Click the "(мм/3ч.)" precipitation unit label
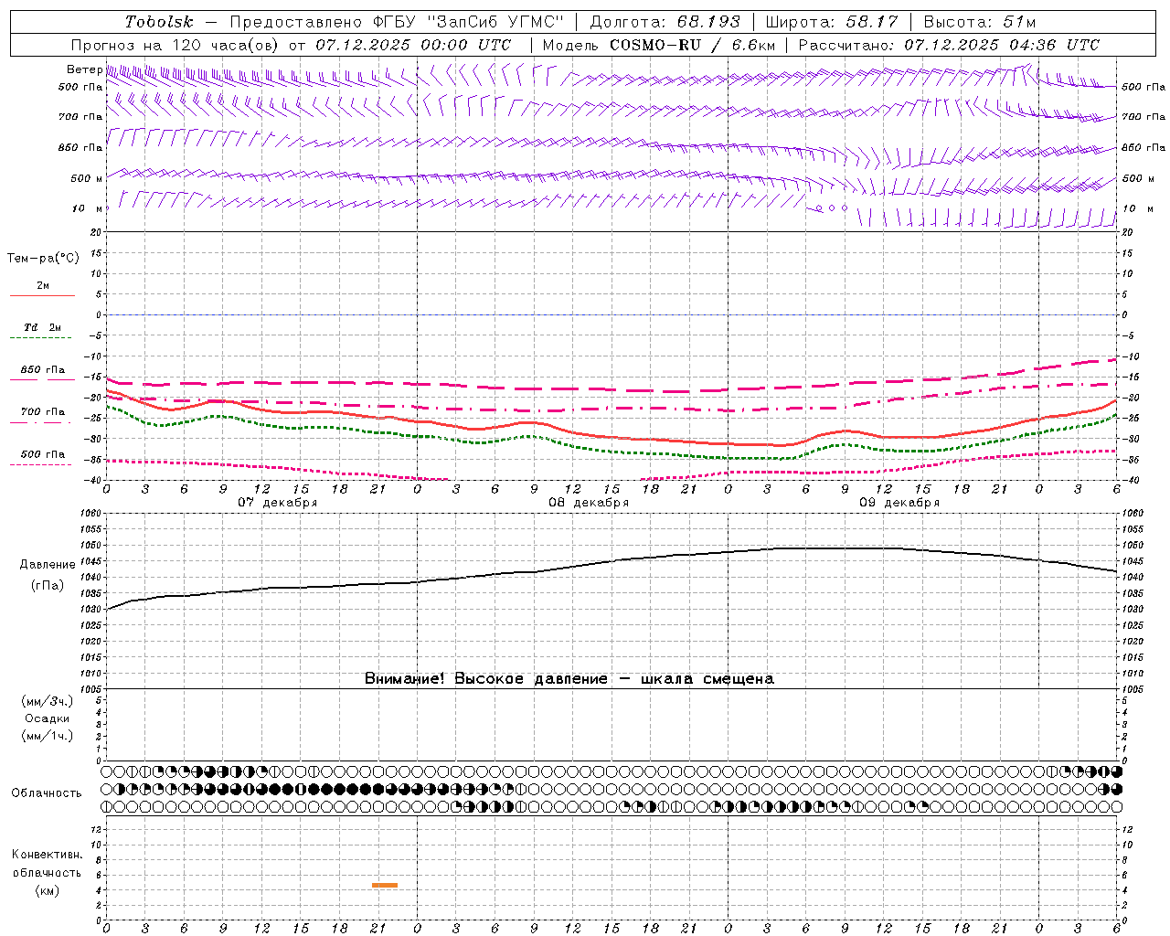The height and width of the screenshot is (936, 1170). [47, 701]
